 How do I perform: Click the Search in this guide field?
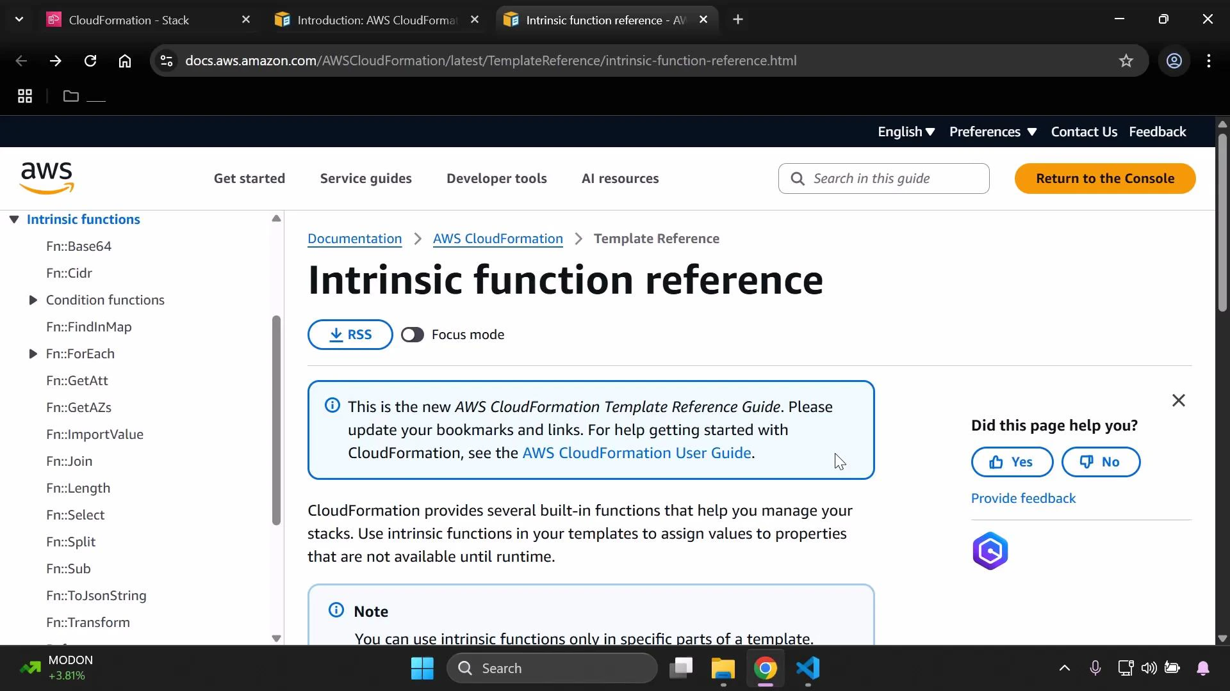[884, 179]
